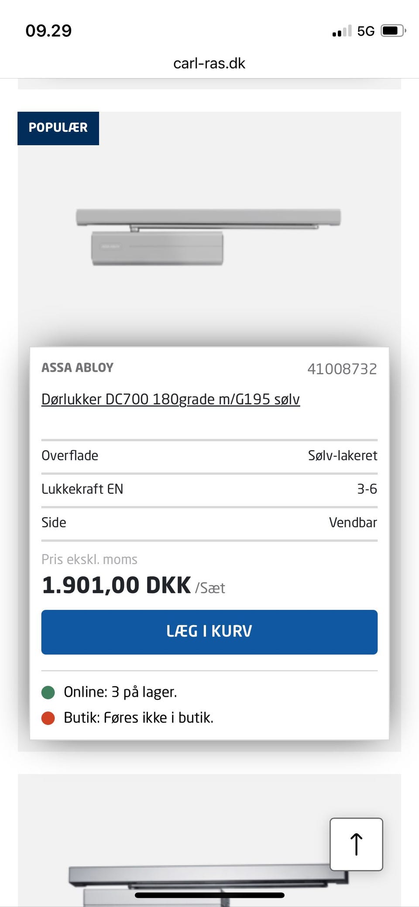Image resolution: width=419 pixels, height=907 pixels.
Task: Tap the battery icon in status bar
Action: pos(393,31)
